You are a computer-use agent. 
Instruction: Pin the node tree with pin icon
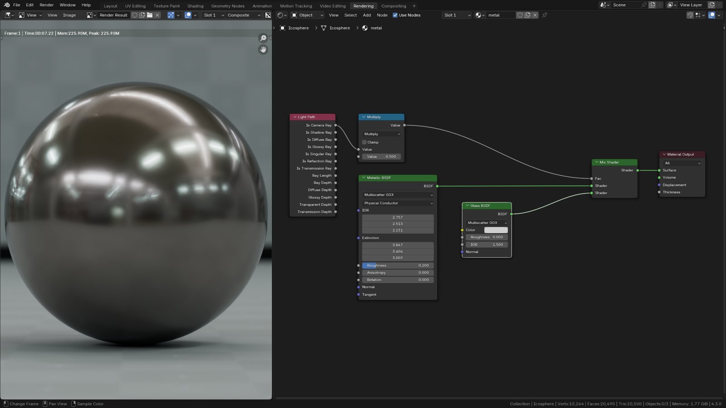(544, 15)
